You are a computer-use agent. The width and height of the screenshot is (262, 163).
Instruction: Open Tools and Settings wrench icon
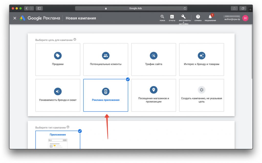(x=183, y=17)
